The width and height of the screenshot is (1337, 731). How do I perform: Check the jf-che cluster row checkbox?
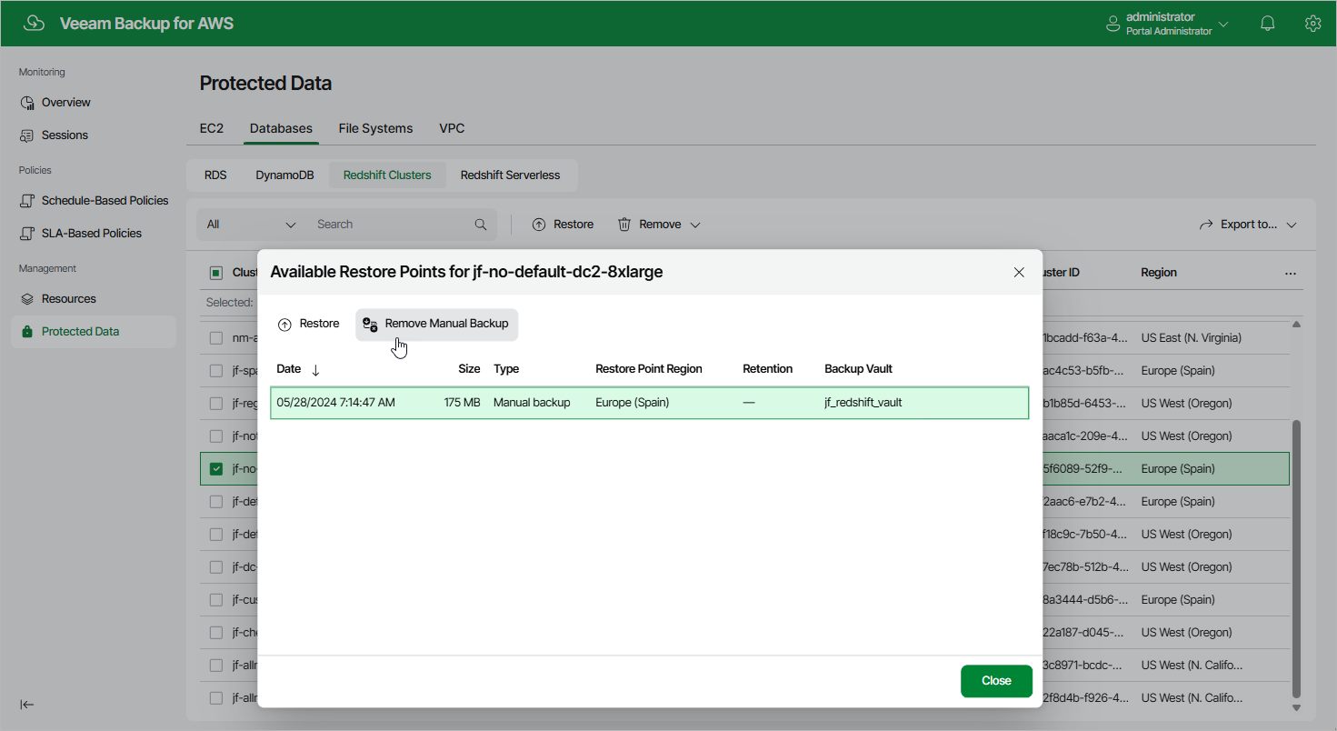[x=216, y=633]
